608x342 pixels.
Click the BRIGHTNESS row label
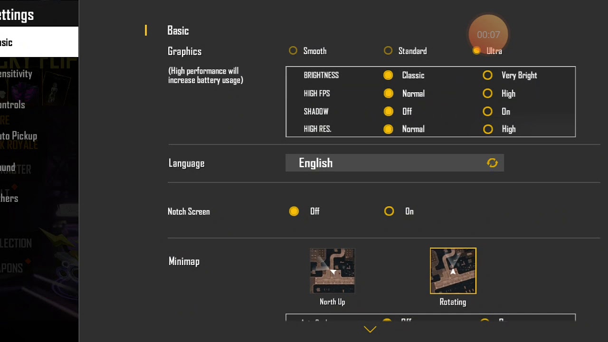(321, 75)
